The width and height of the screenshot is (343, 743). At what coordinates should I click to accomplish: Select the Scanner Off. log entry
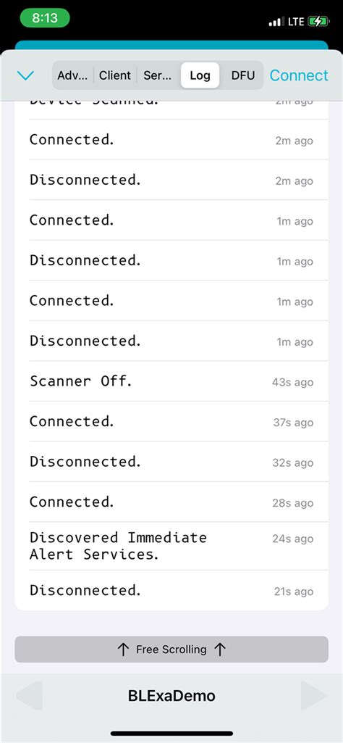171,381
